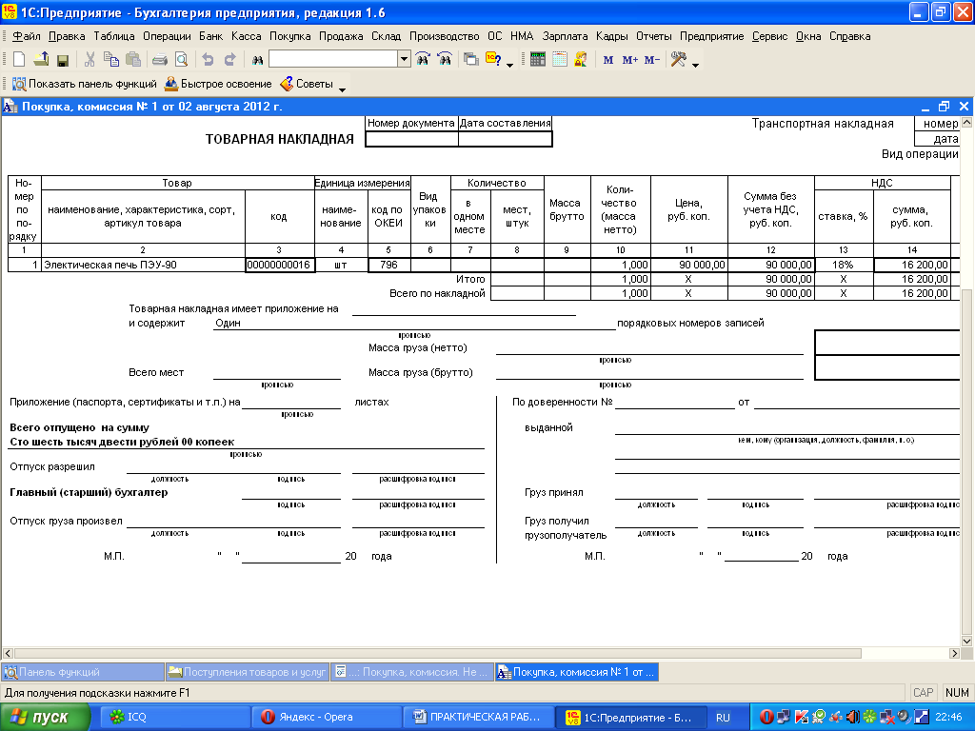The width and height of the screenshot is (975, 731).
Task: Click the vertical scrollbar down arrow
Action: click(966, 641)
